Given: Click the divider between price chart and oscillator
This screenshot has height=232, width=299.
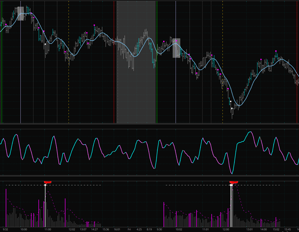Looking at the screenshot, I should click(x=149, y=124).
